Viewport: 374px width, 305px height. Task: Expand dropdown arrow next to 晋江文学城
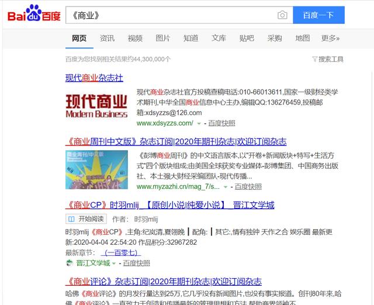pyautogui.click(x=114, y=264)
